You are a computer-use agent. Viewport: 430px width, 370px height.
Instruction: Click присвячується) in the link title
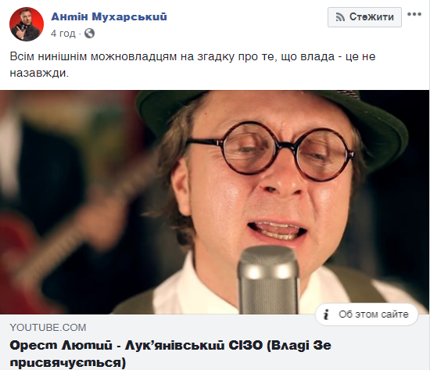[x=68, y=363]
